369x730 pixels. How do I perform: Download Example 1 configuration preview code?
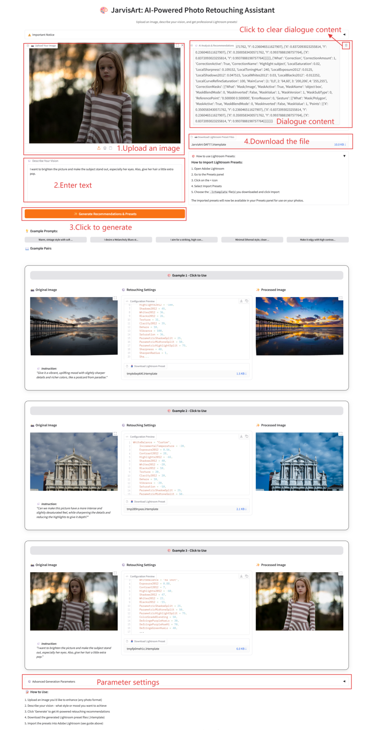241,301
